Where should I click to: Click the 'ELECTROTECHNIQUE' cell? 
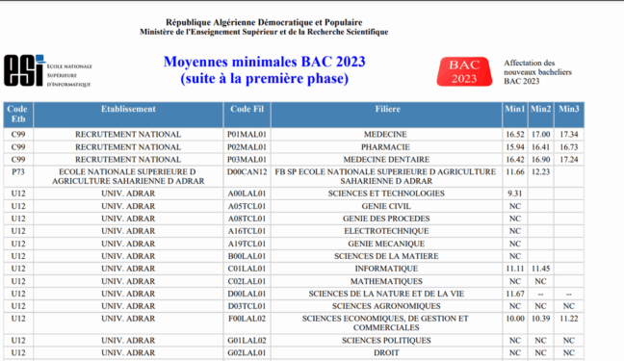pyautogui.click(x=386, y=231)
